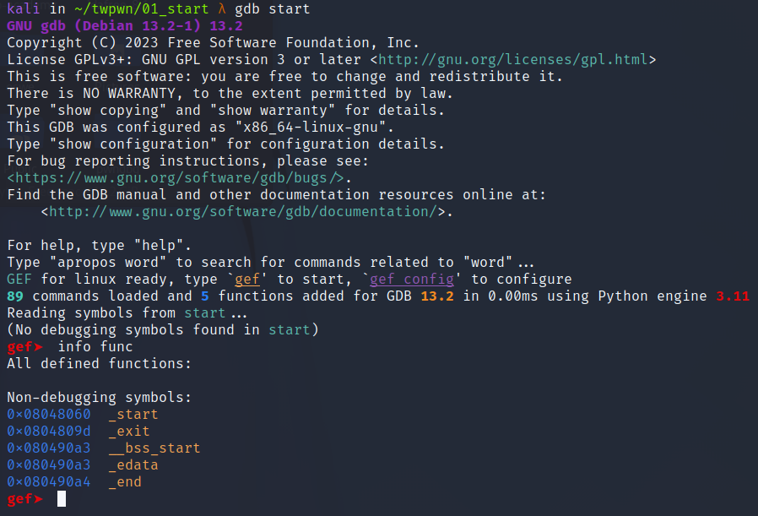
Task: Select the _end symbol name
Action: coord(125,482)
